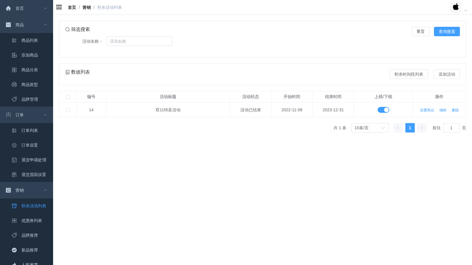Click the 退货申请处理 icon
This screenshot has width=472, height=265.
(x=14, y=160)
